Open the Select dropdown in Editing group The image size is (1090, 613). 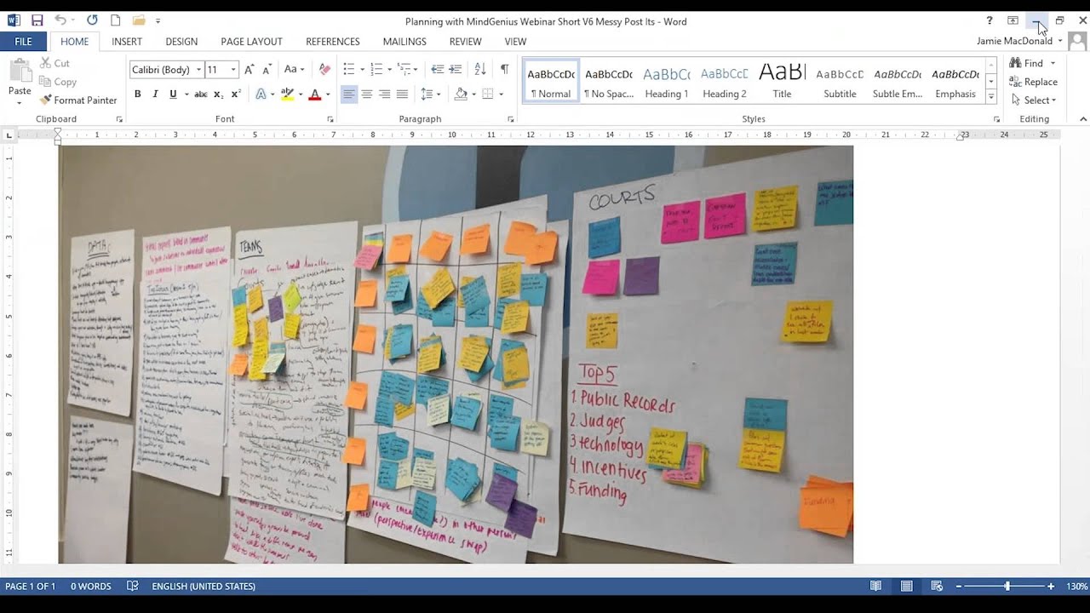click(1033, 100)
